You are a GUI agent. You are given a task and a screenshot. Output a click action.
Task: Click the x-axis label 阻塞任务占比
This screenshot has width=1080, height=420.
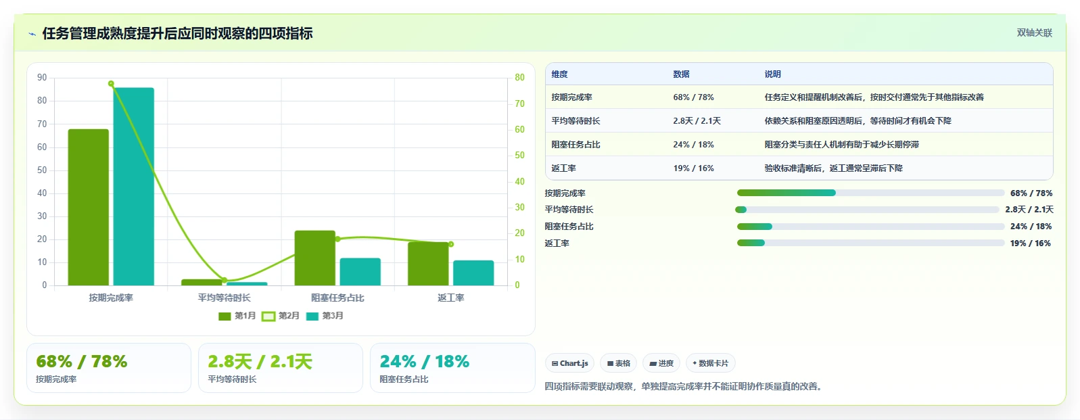[x=337, y=298]
